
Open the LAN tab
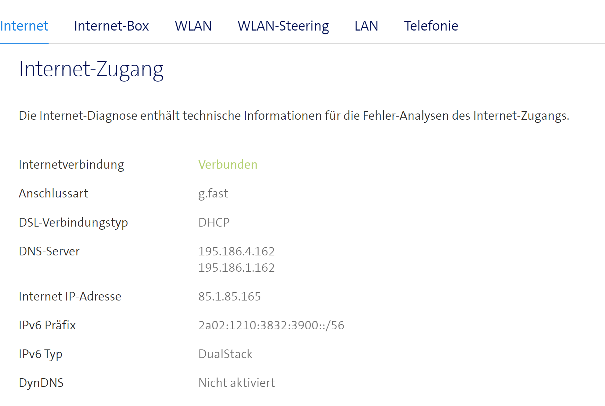click(366, 26)
